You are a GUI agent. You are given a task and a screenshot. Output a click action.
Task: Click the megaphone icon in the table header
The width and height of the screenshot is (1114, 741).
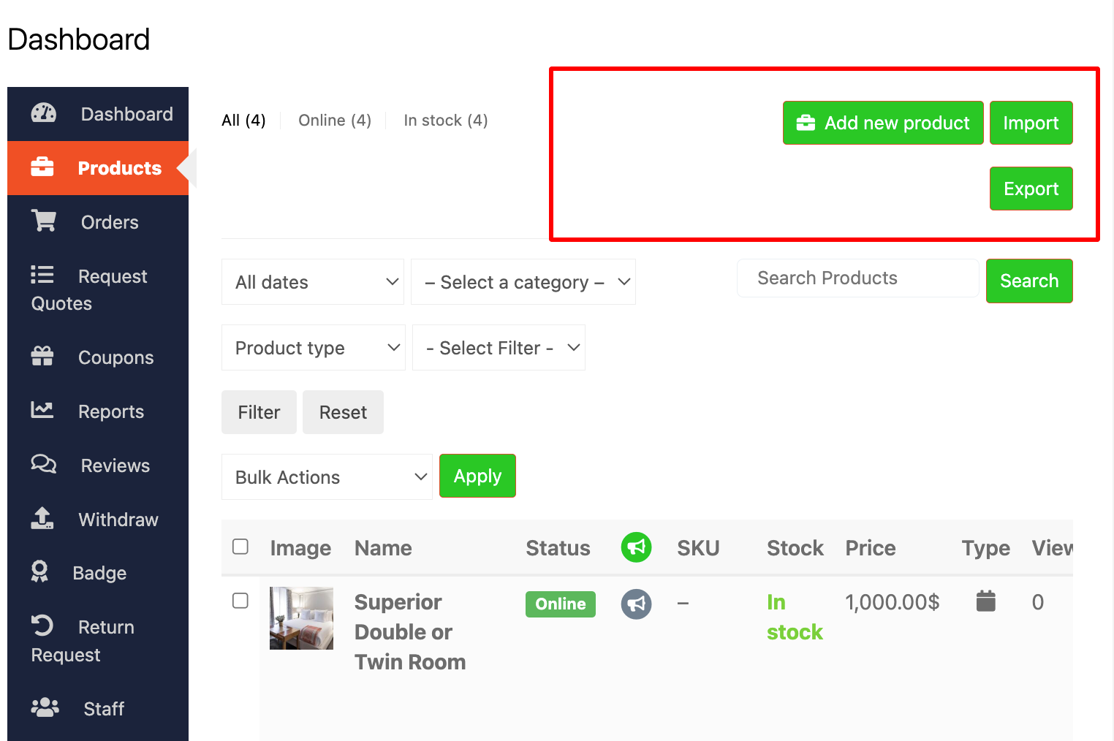(636, 547)
